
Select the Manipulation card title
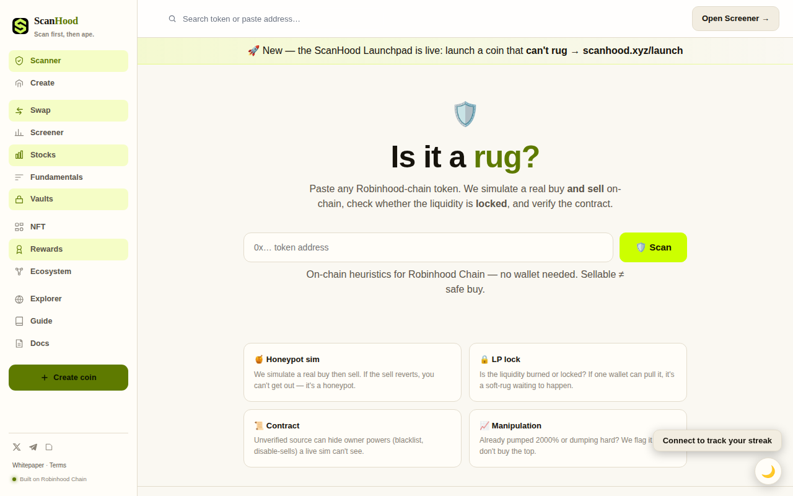tap(510, 426)
